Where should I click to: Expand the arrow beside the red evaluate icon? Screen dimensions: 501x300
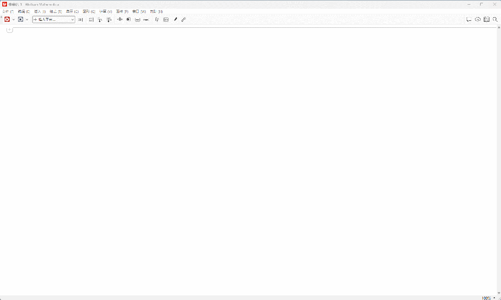point(13,20)
